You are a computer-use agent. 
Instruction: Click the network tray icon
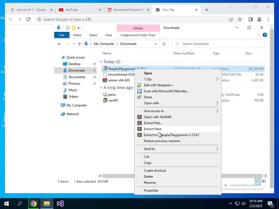tap(237, 204)
